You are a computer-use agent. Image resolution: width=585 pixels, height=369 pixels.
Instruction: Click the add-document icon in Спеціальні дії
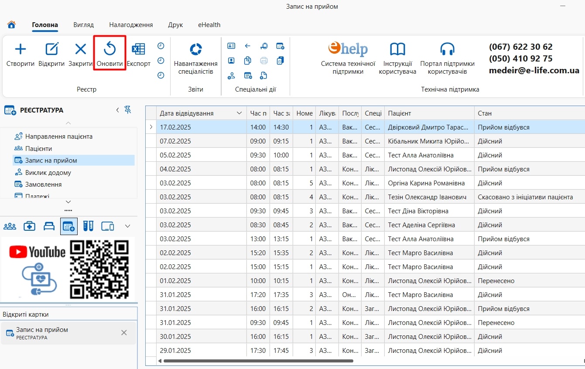pyautogui.click(x=263, y=75)
